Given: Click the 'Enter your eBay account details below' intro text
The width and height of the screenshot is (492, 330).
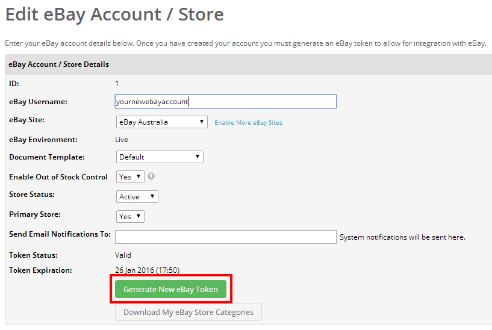Looking at the screenshot, I should coord(246,43).
